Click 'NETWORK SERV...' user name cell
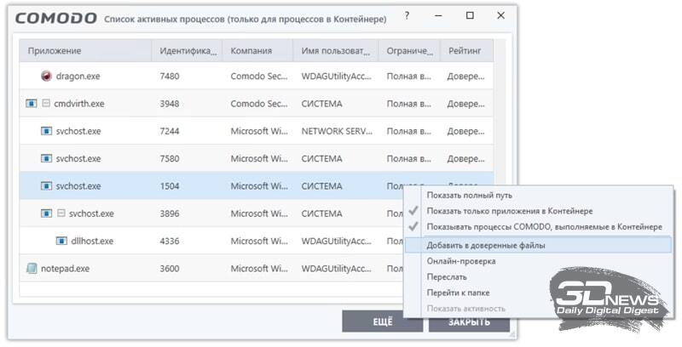This screenshot has height=347, width=682. coord(337,131)
